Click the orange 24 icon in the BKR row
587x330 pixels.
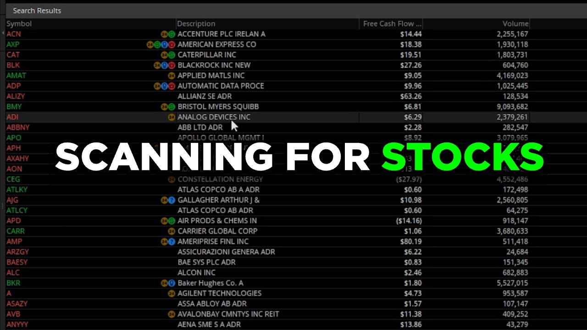(164, 283)
